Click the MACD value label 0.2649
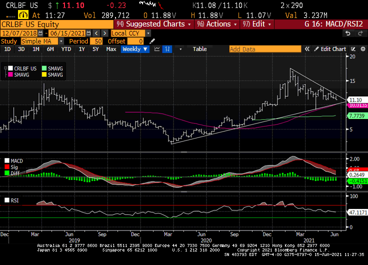 click(357, 175)
